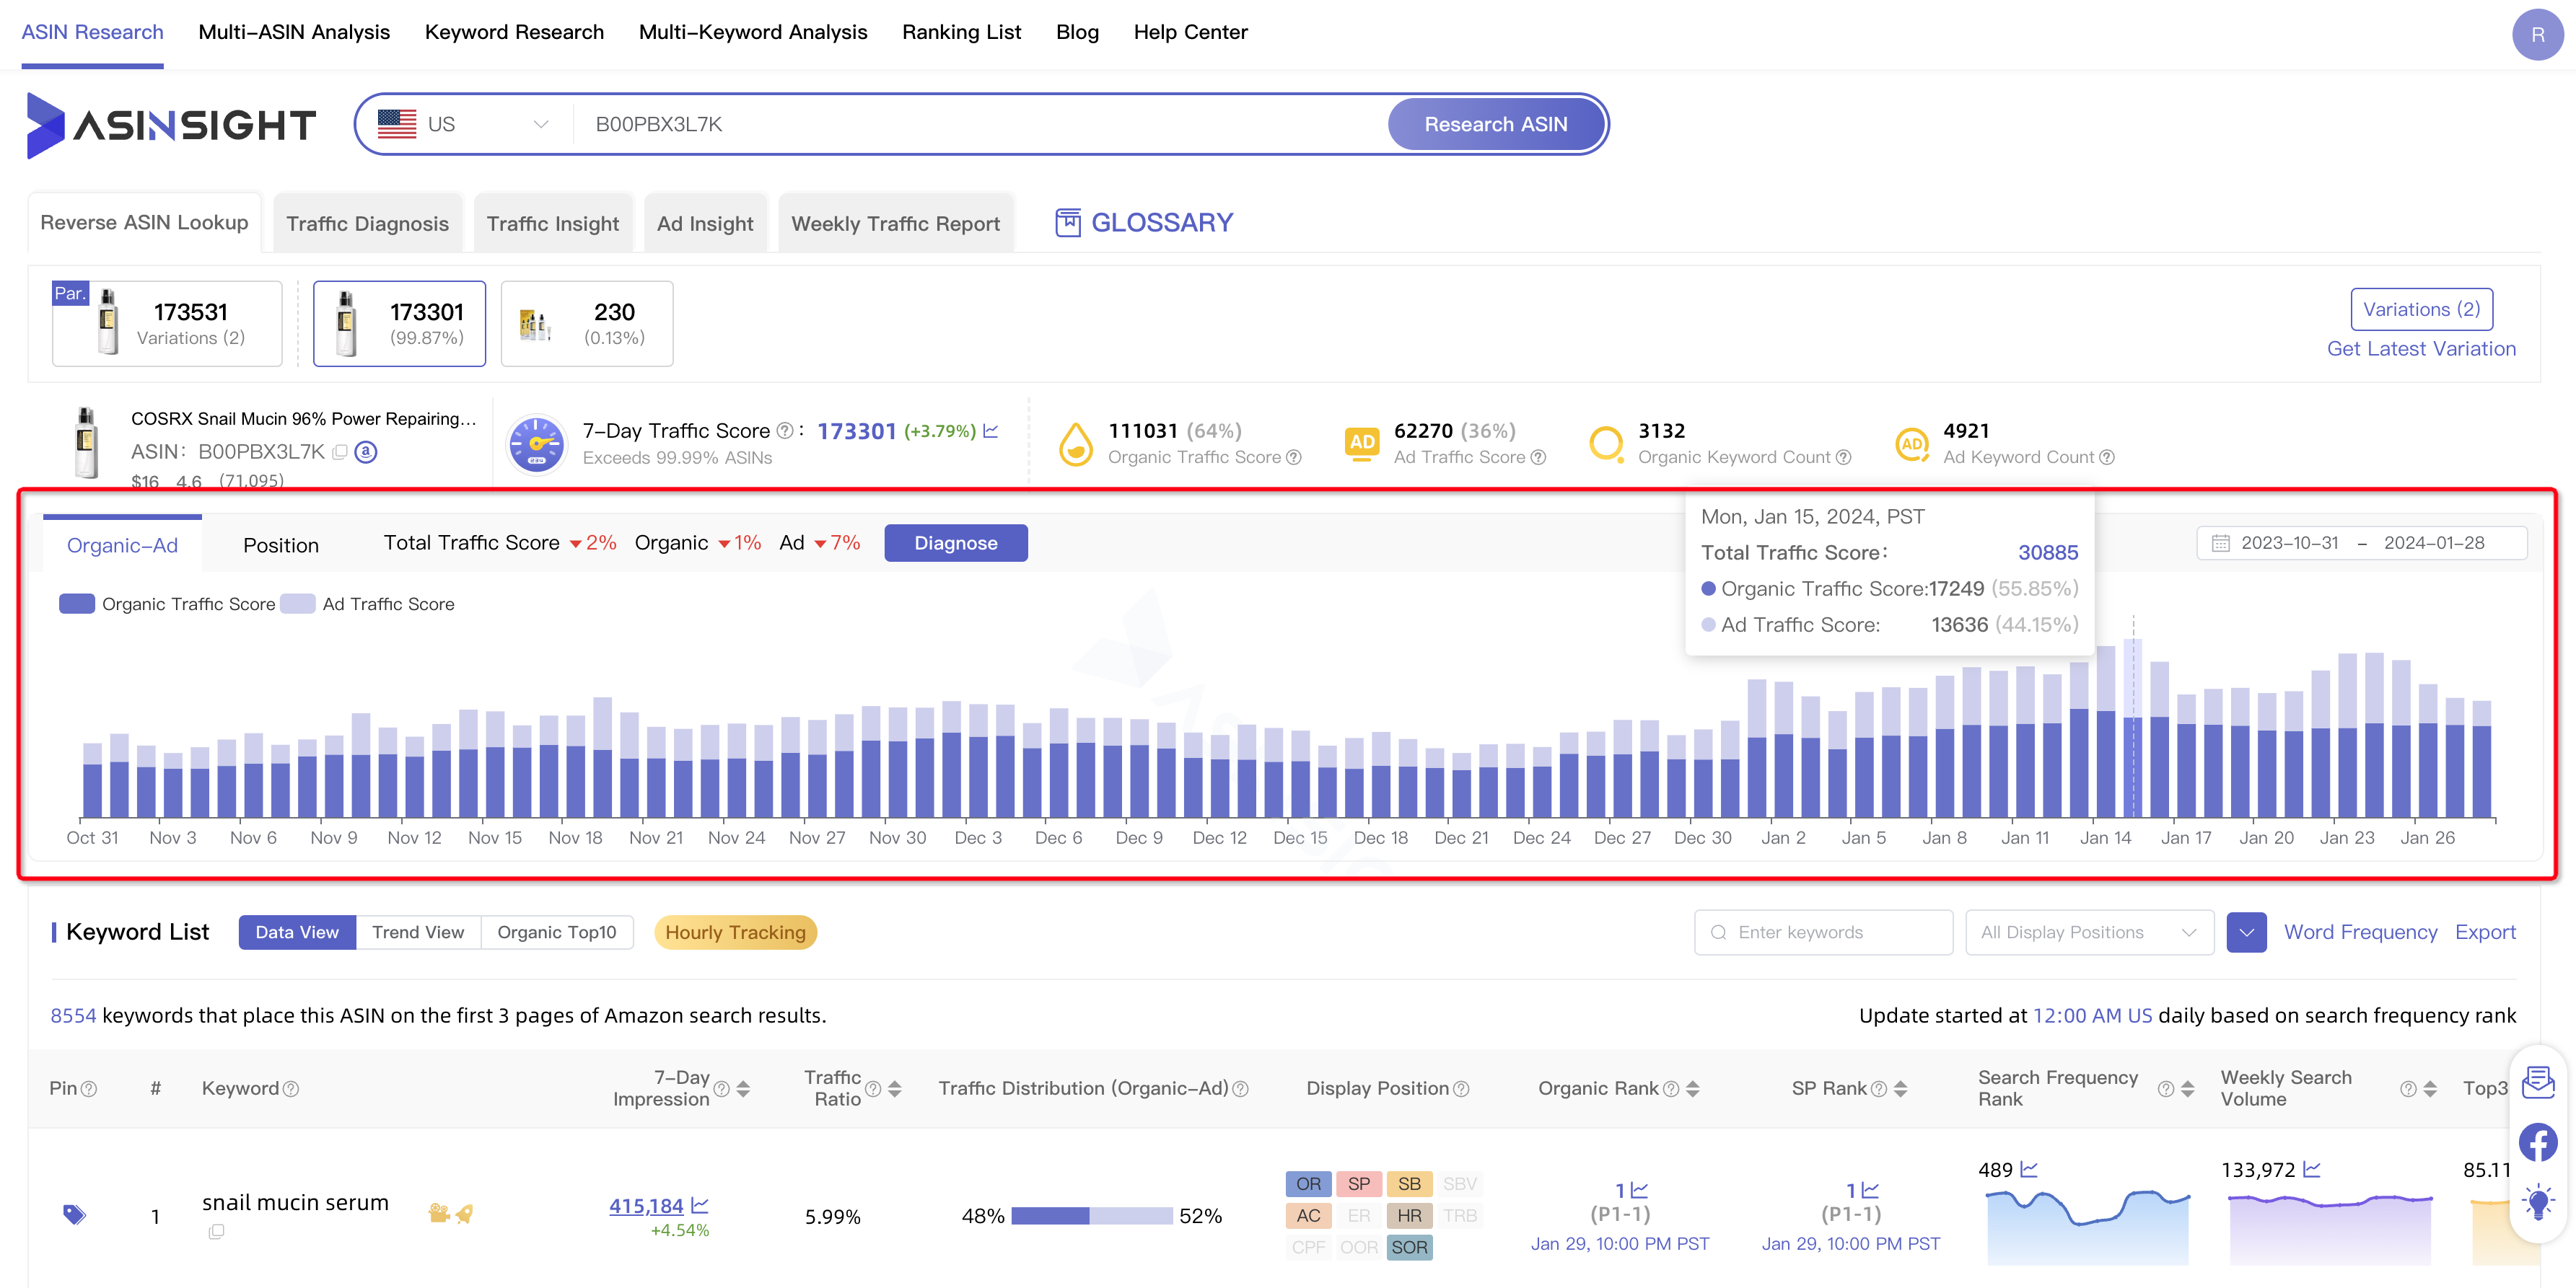The height and width of the screenshot is (1288, 2576).
Task: Open the Facebook floating icon
Action: point(2537,1142)
